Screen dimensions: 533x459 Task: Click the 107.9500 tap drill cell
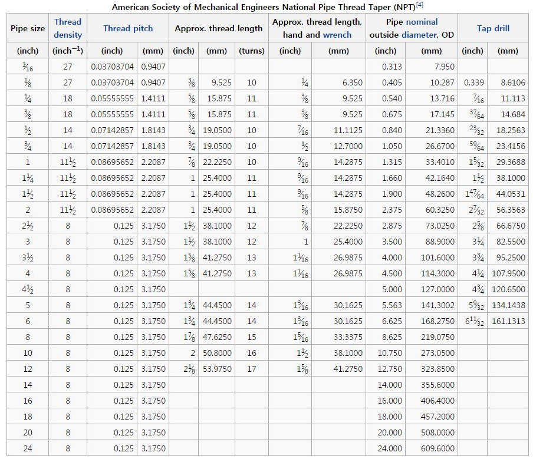[x=508, y=273]
